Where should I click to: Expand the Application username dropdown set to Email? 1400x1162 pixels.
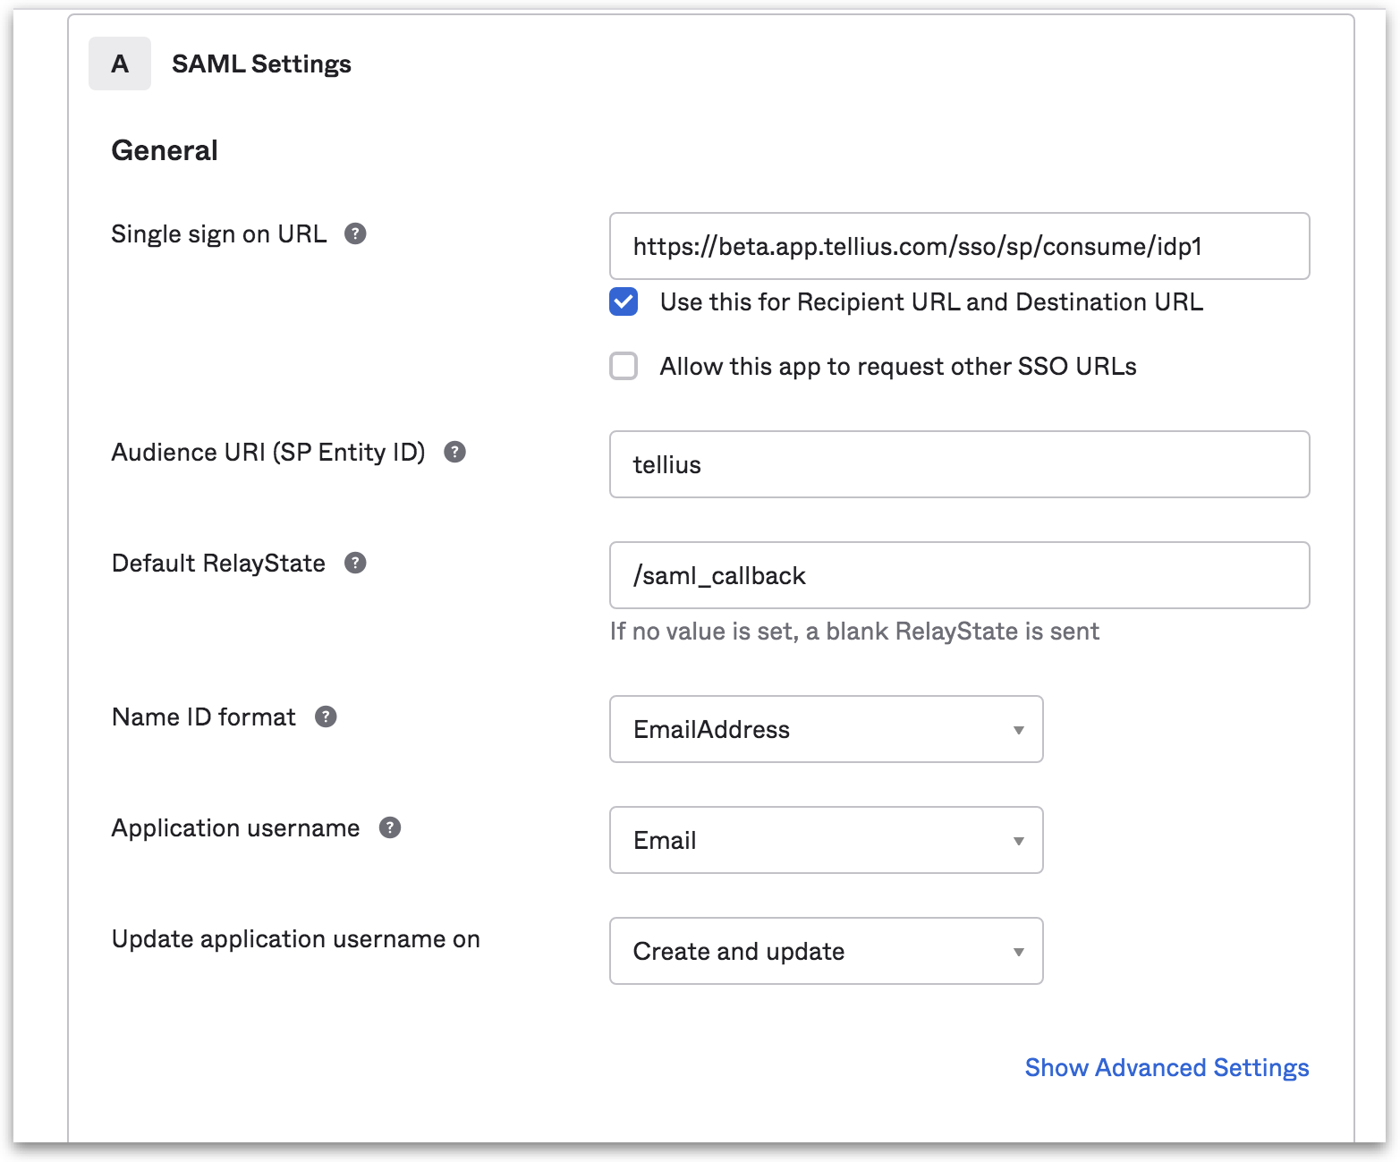(x=826, y=841)
